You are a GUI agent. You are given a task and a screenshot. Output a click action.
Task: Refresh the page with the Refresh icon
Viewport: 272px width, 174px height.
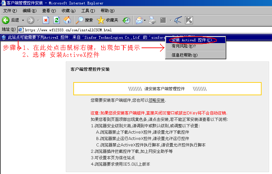point(56,20)
